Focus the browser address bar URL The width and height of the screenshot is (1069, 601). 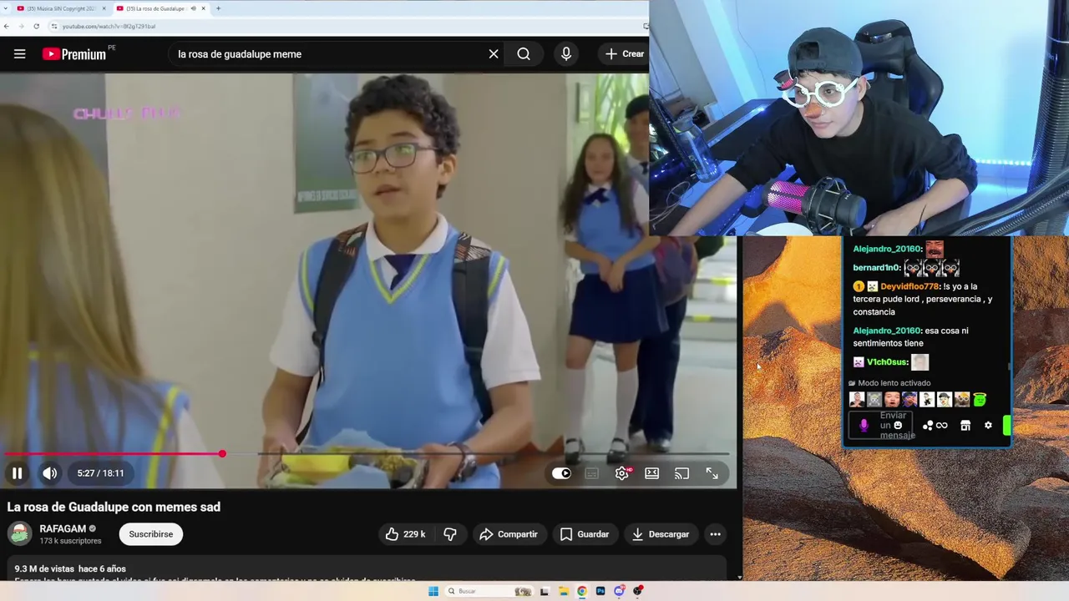(109, 26)
